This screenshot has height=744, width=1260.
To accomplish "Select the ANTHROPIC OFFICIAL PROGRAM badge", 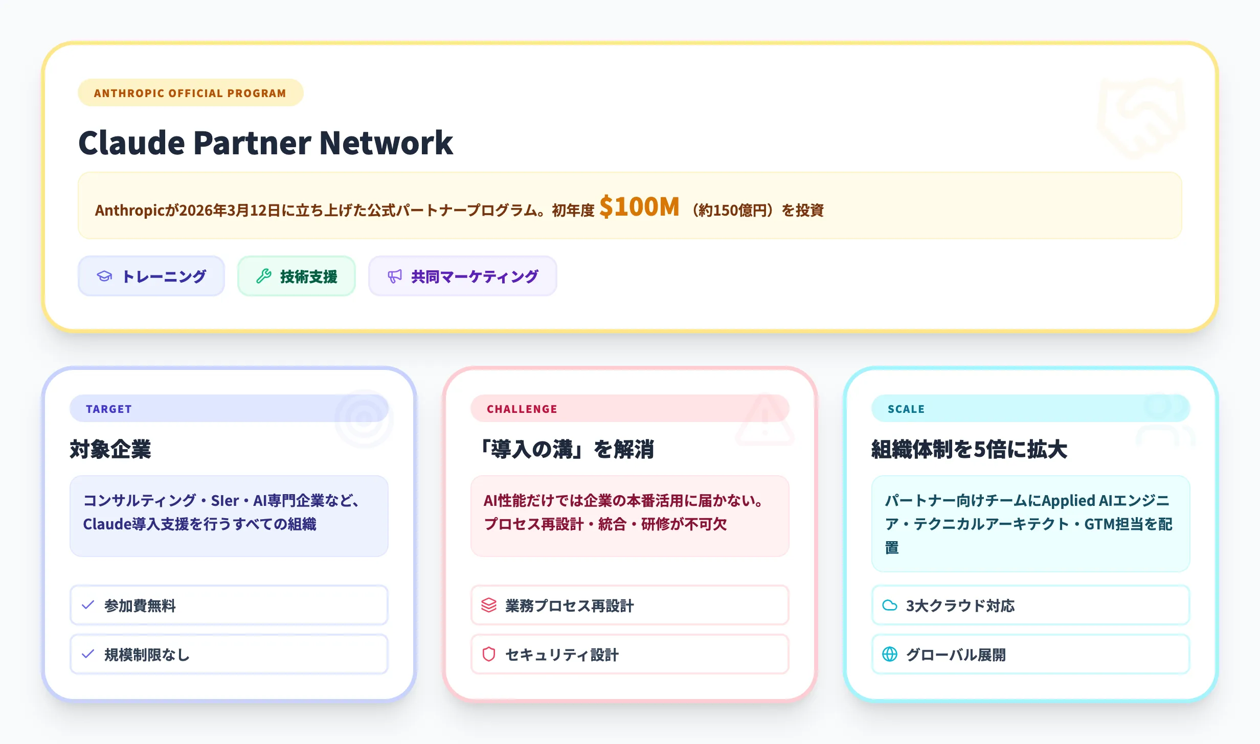I will tap(190, 92).
